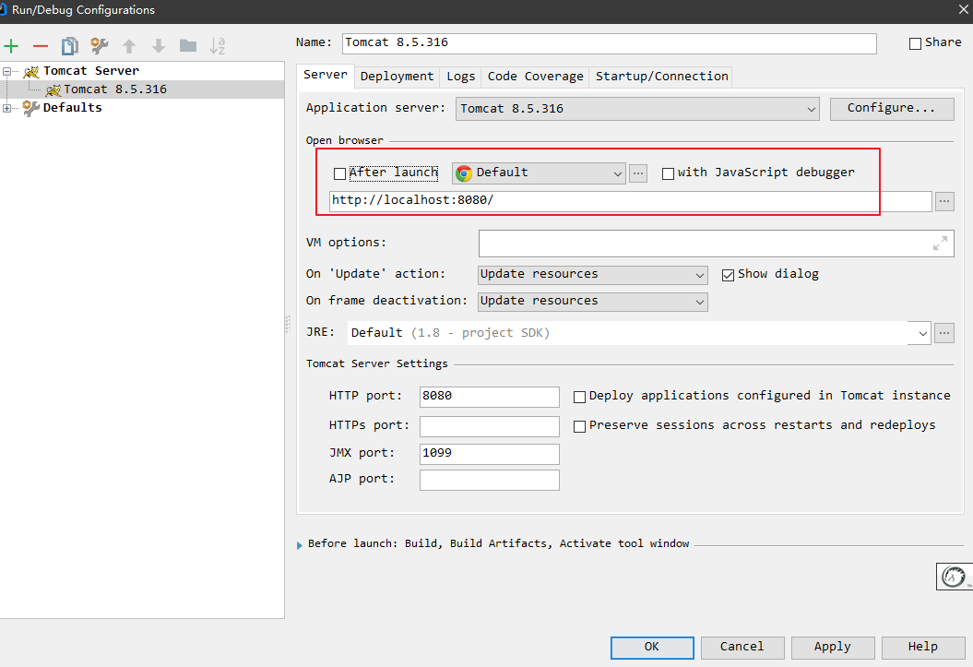Viewport: 973px width, 667px height.
Task: Toggle the with JavaScript debugger checkbox
Action: 668,173
